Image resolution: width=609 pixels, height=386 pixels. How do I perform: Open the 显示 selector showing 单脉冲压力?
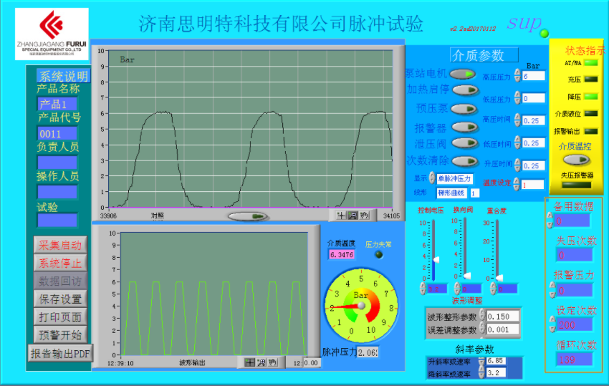(454, 178)
